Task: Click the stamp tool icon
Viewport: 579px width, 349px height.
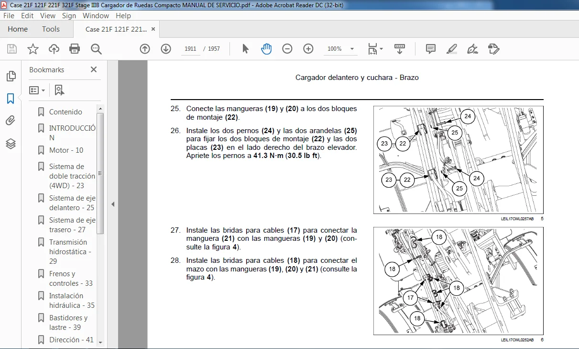Action: (x=494, y=49)
